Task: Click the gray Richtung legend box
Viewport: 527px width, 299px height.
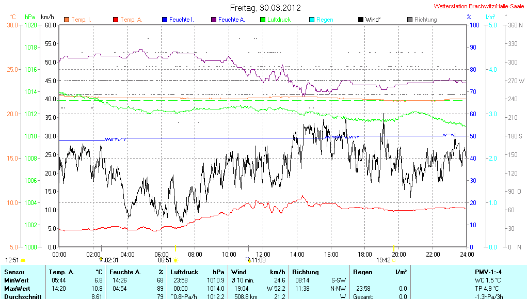Action: (x=410, y=20)
